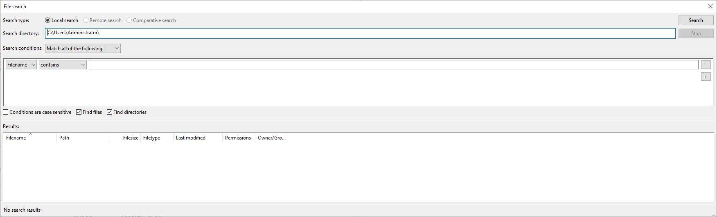Screen dimensions: 717x217
Task: Sort results by Permissions column
Action: coord(239,138)
